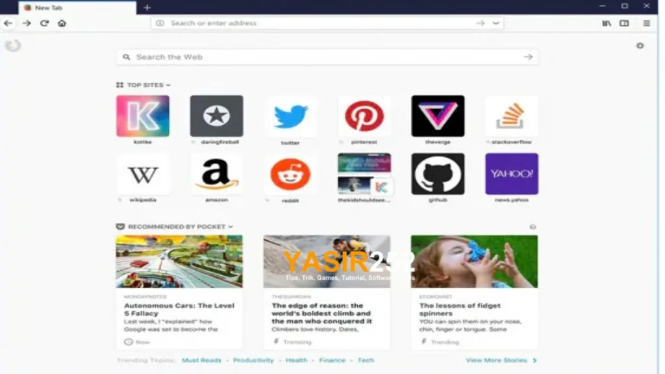Read 'The lessons of fidget spinners' story

[x=460, y=309]
